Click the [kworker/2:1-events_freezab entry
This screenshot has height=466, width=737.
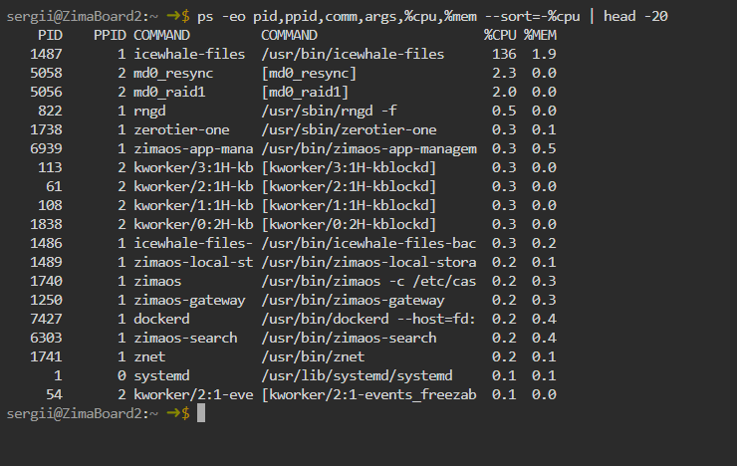tap(368, 394)
